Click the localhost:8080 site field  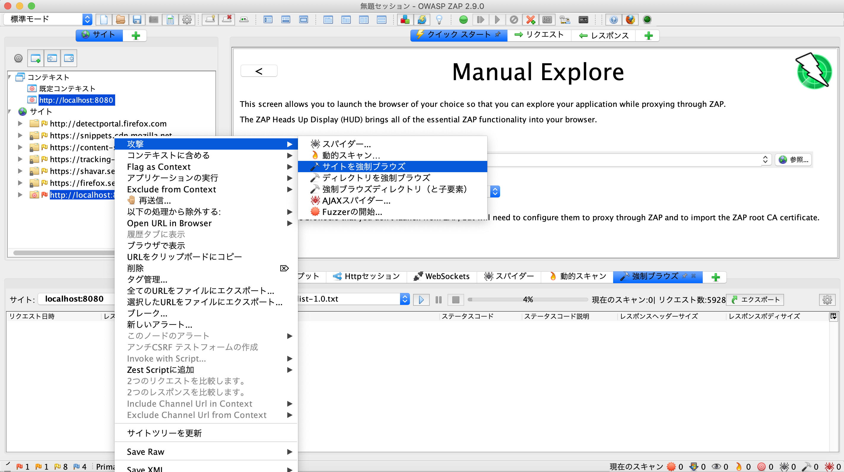tap(76, 299)
